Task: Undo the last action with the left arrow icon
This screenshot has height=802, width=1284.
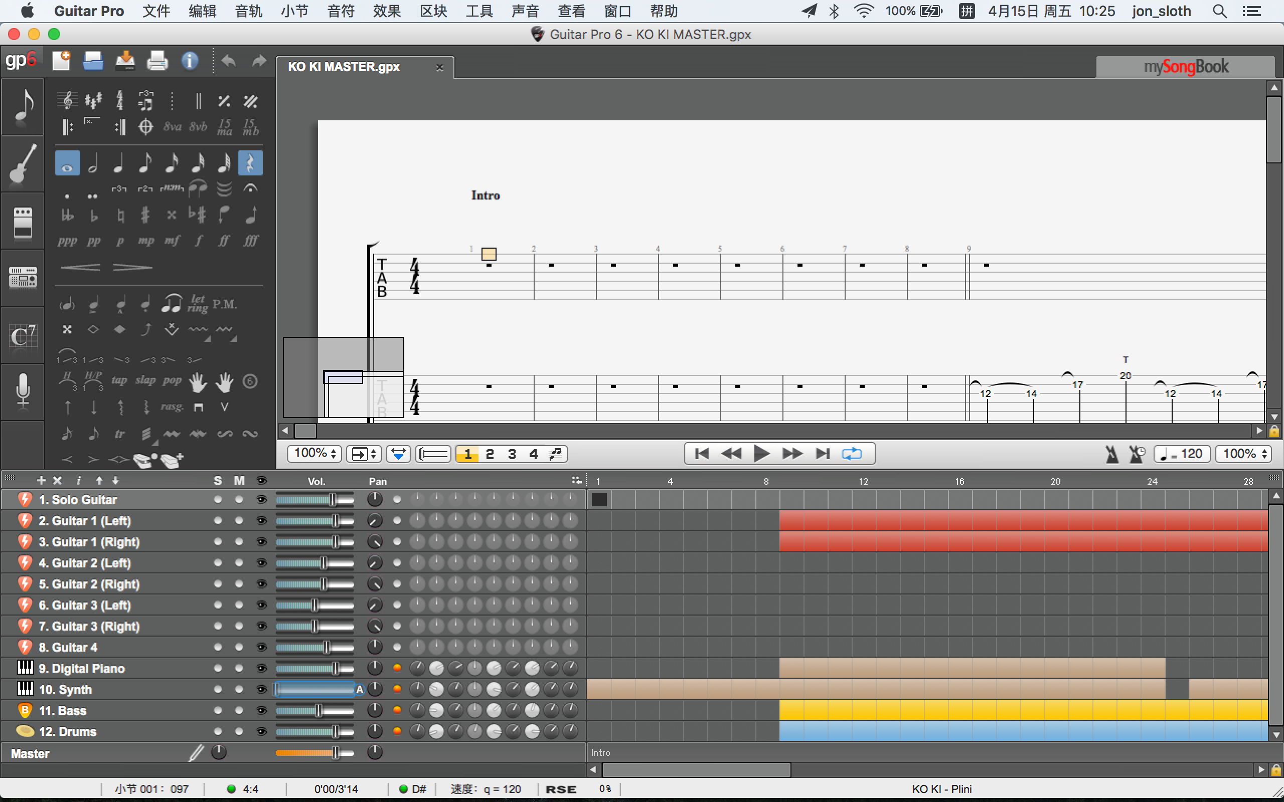Action: [228, 61]
